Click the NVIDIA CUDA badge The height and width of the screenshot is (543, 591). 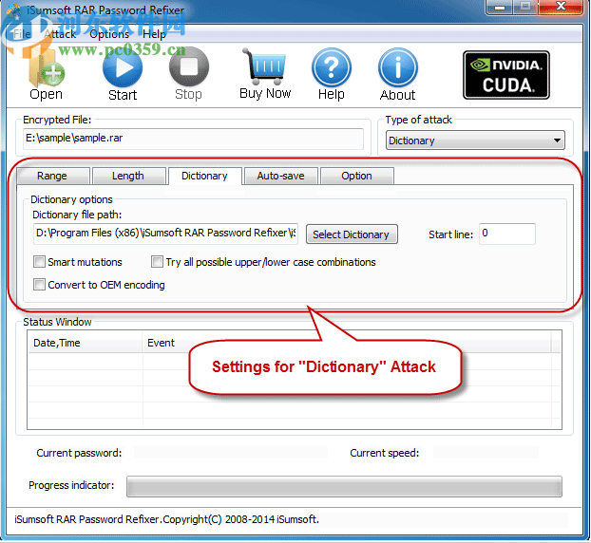click(506, 75)
